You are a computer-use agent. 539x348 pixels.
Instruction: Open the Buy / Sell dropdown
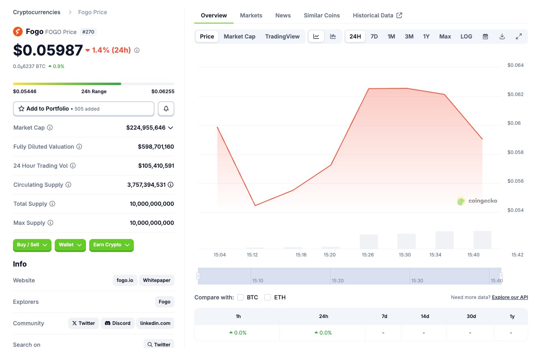click(32, 245)
